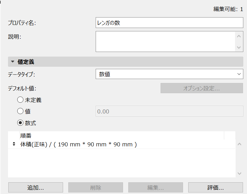
Task: Select the 数式 radio button
Action: point(20,123)
